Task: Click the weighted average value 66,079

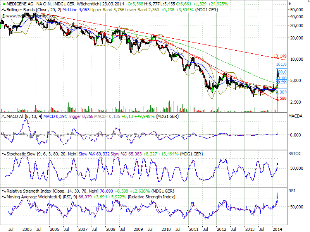Action: click(85, 197)
